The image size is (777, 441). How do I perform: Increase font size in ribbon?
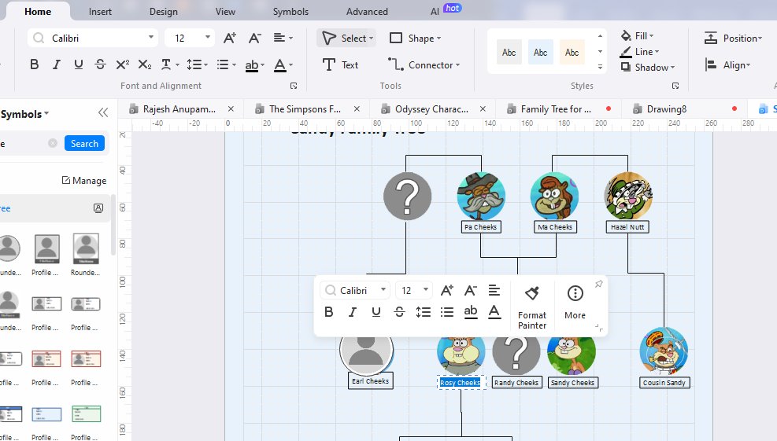click(229, 38)
